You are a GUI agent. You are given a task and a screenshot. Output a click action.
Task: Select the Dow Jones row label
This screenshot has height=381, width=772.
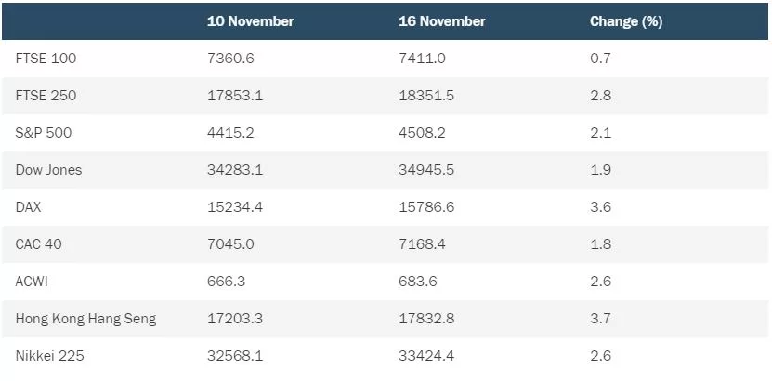coord(48,170)
